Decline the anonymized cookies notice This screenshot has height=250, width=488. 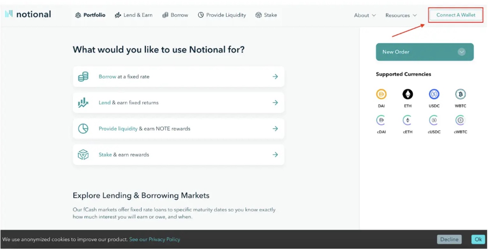click(449, 239)
